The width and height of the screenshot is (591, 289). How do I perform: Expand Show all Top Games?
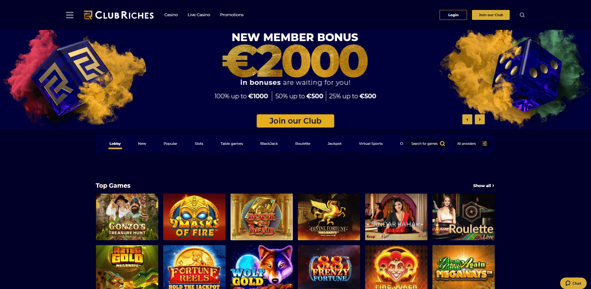(x=484, y=186)
